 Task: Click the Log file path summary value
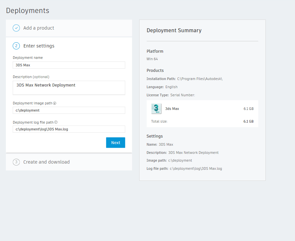coord(196,168)
